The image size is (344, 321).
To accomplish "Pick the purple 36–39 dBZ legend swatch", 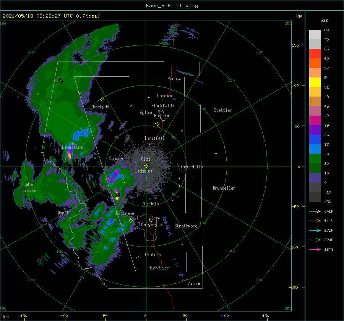I will coord(315,130).
